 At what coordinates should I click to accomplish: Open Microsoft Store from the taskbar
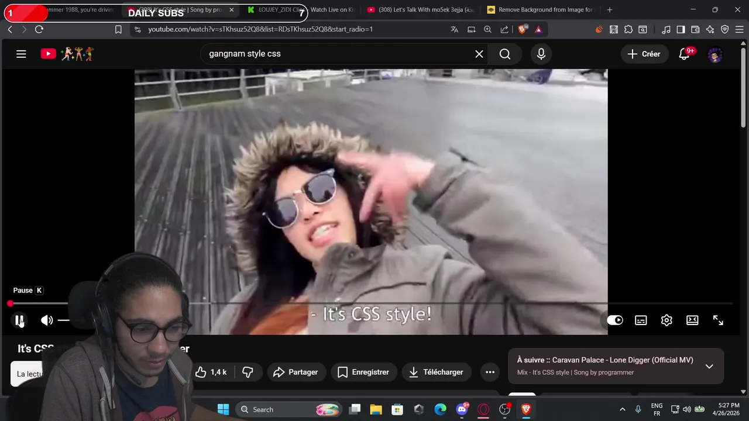pos(397,409)
